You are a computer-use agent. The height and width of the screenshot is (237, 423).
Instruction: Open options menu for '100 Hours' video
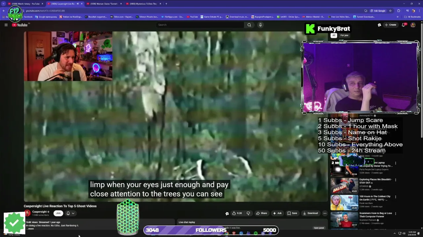(x=396, y=197)
